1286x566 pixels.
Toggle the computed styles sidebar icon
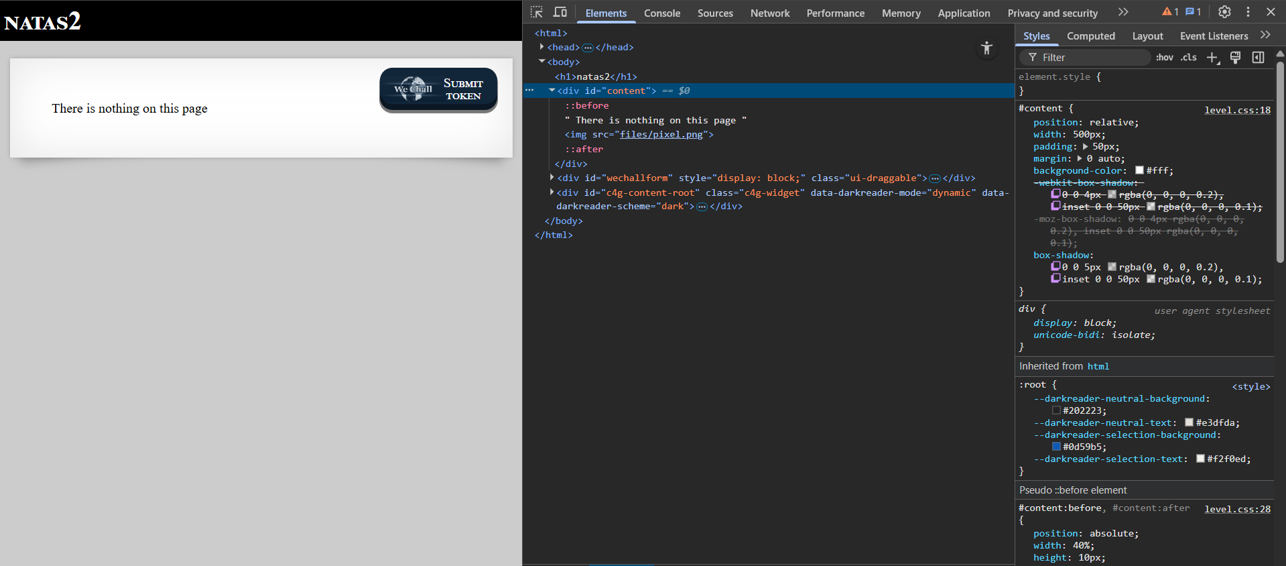coord(1258,58)
